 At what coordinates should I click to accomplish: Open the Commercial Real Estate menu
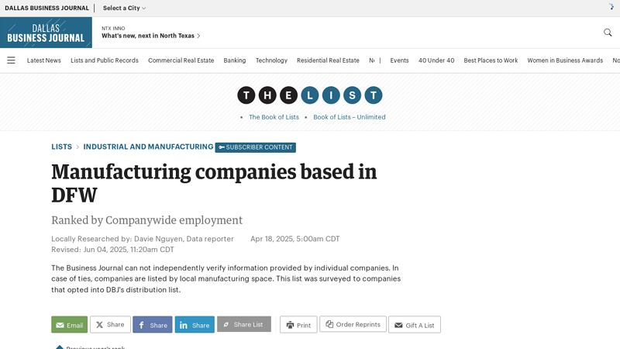181,60
